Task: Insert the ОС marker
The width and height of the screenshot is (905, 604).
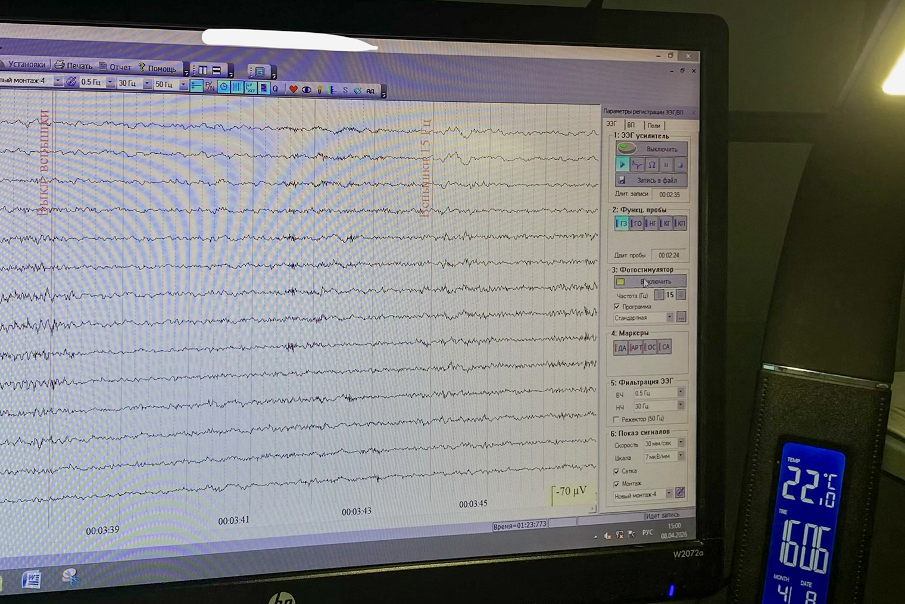Action: point(650,347)
